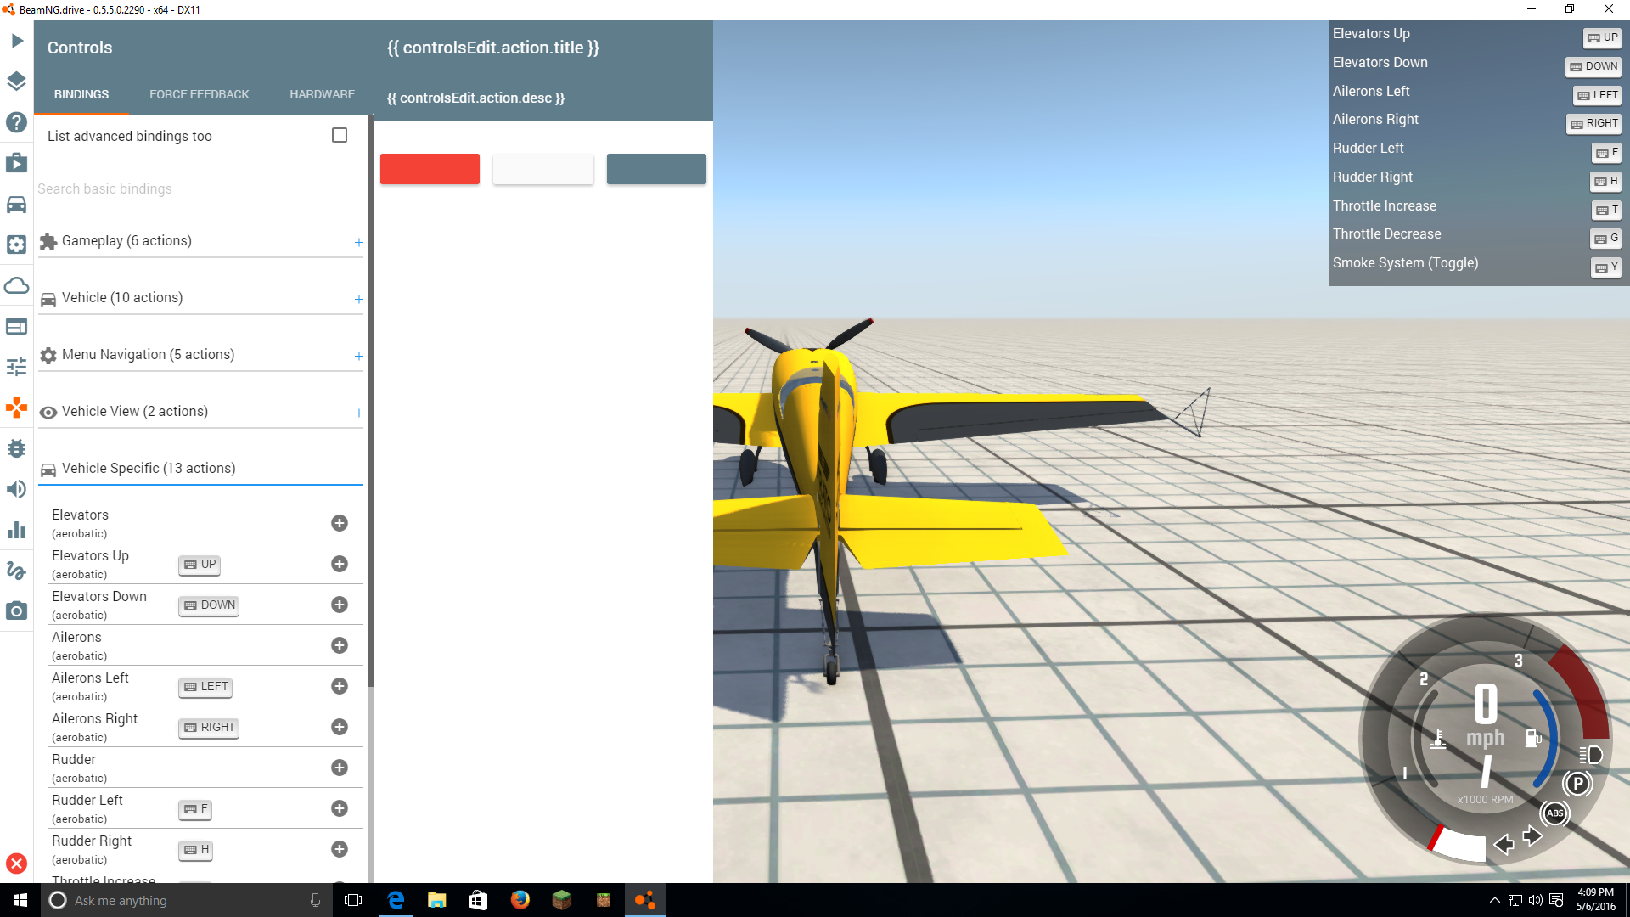Click the bindings list vertical scrollbar

[370, 399]
